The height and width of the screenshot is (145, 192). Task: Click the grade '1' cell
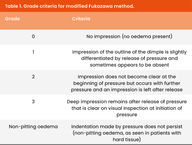pos(33,52)
